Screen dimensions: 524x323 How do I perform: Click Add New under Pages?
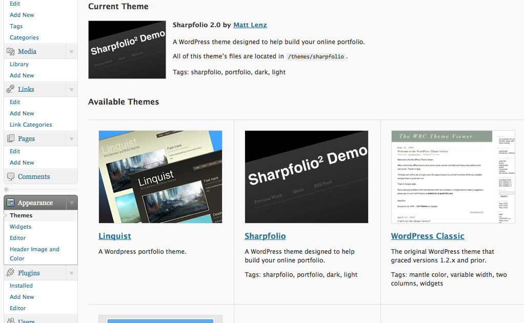coord(22,163)
